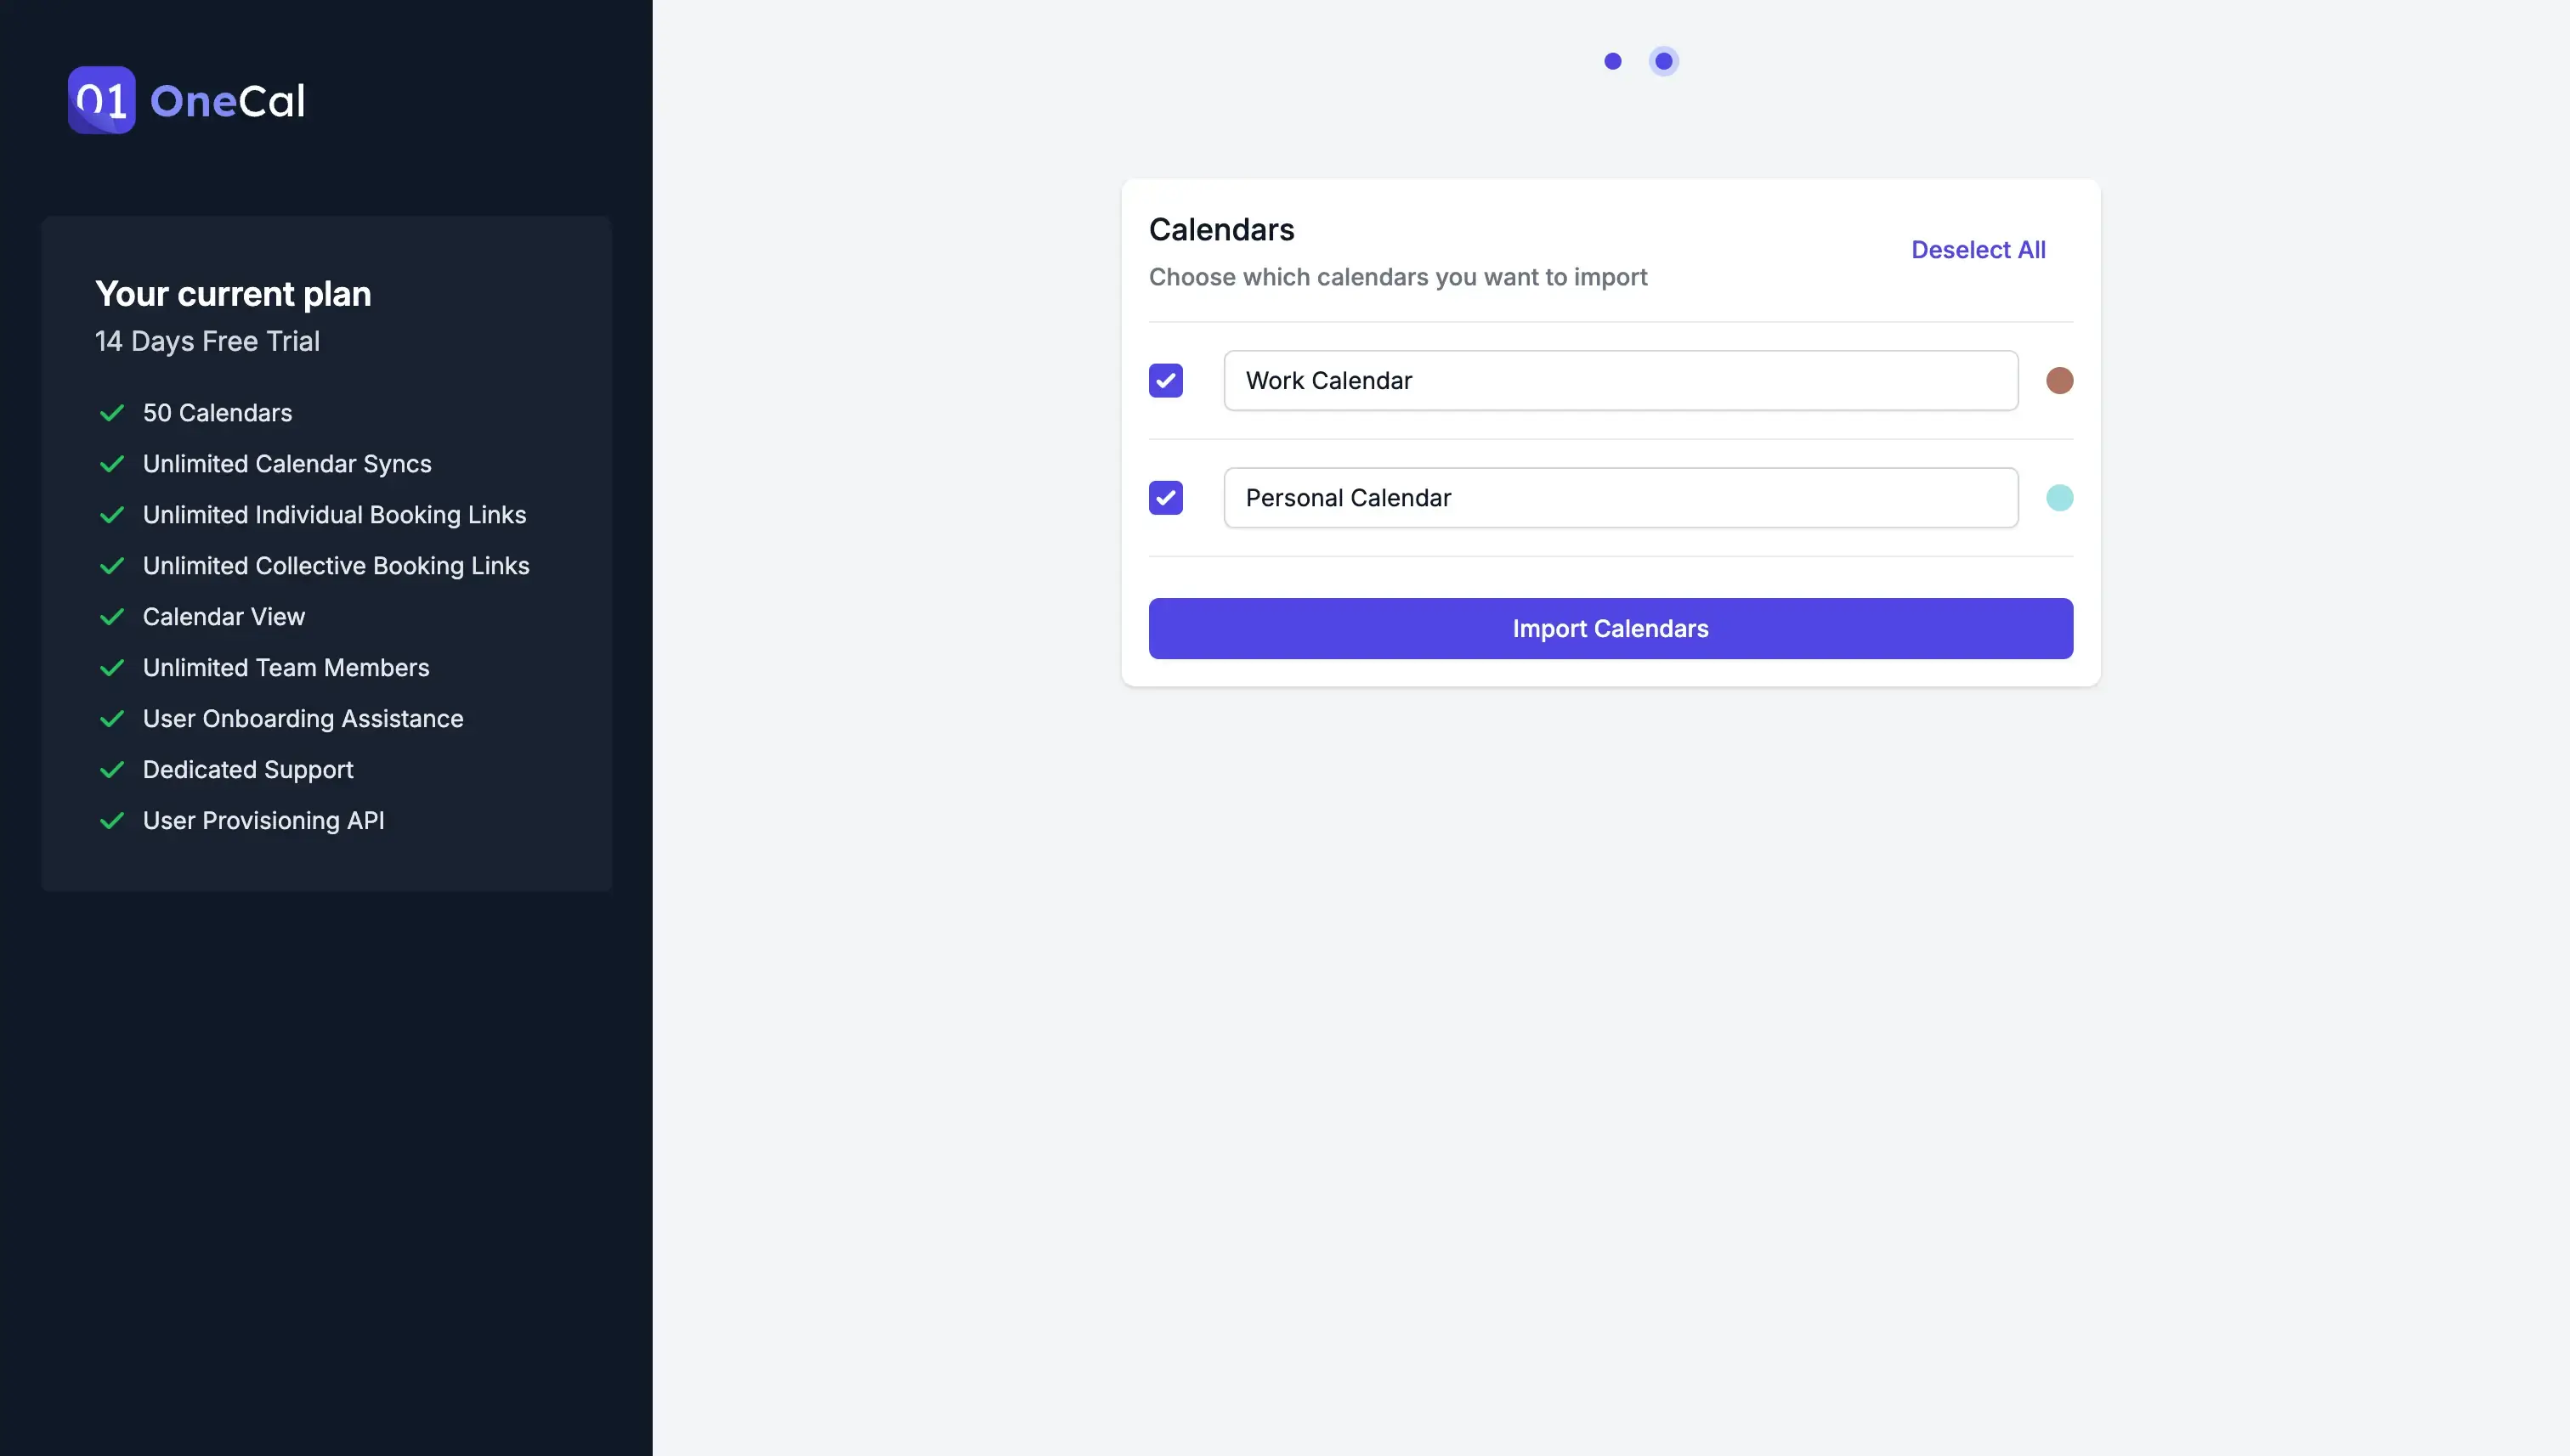Click the teal color dot for Personal Calendar
This screenshot has height=1456, width=2570.
click(2060, 498)
